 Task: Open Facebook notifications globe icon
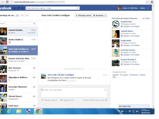pyautogui.click(x=22, y=8)
